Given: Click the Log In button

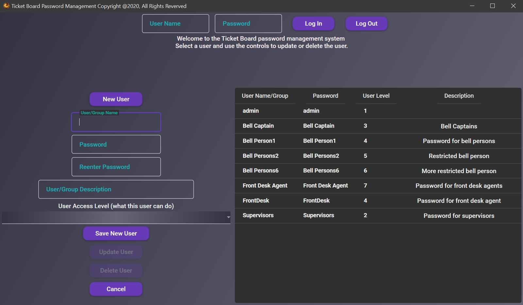Looking at the screenshot, I should [313, 24].
